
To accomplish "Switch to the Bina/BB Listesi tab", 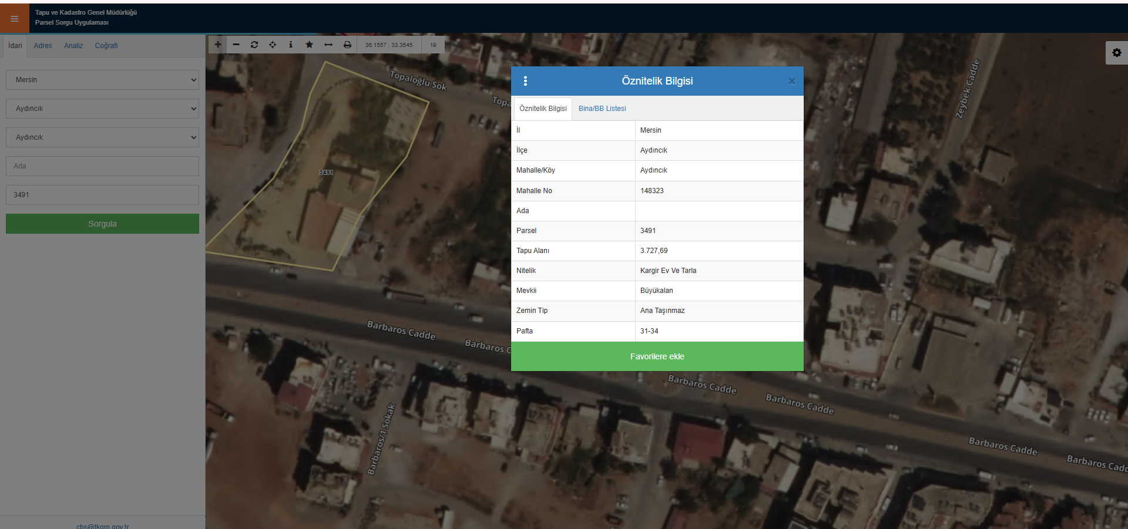I will 602,109.
